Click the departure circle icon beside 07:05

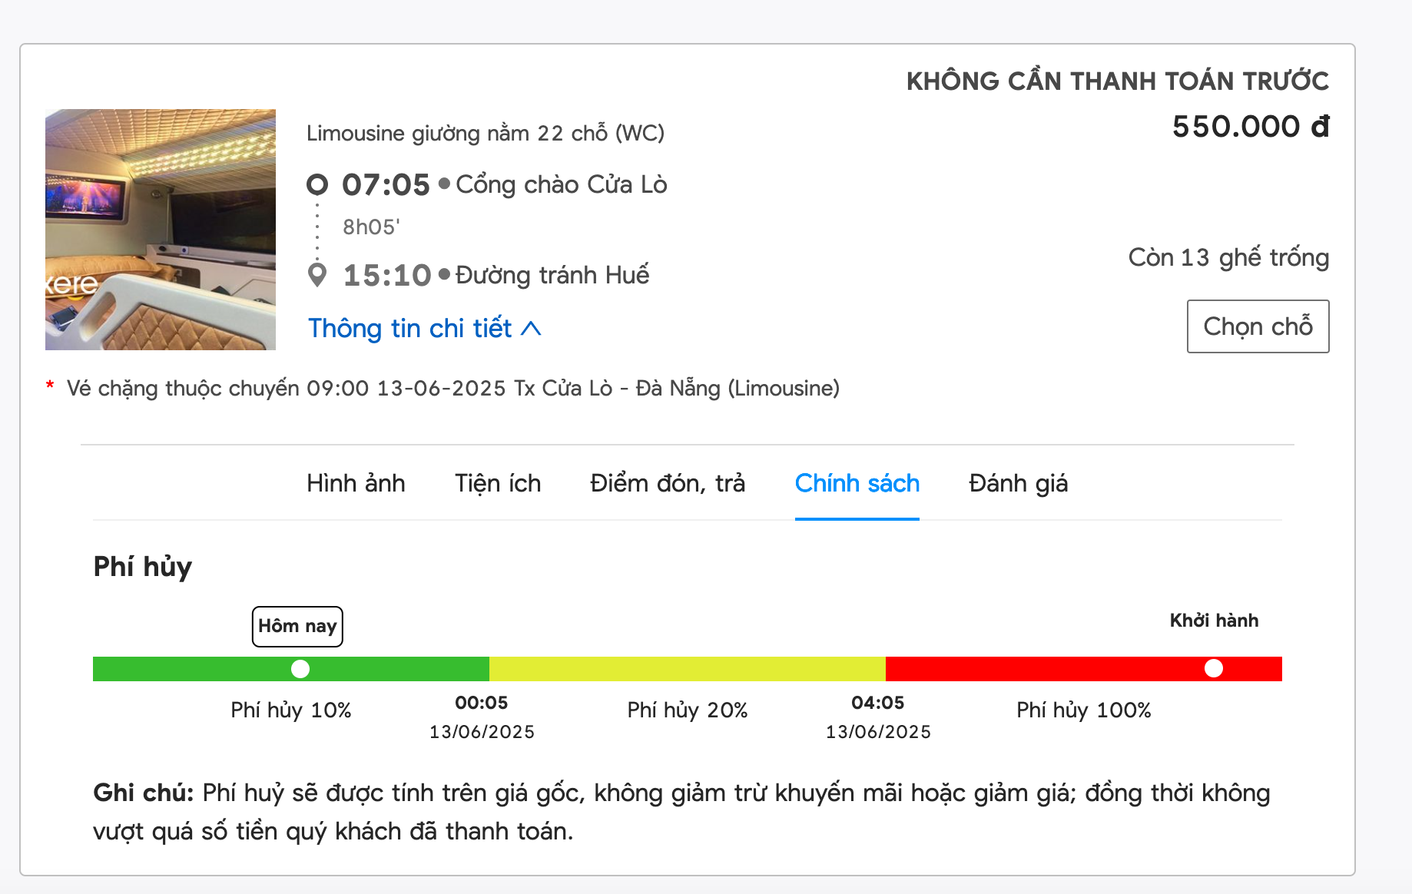pyautogui.click(x=317, y=184)
